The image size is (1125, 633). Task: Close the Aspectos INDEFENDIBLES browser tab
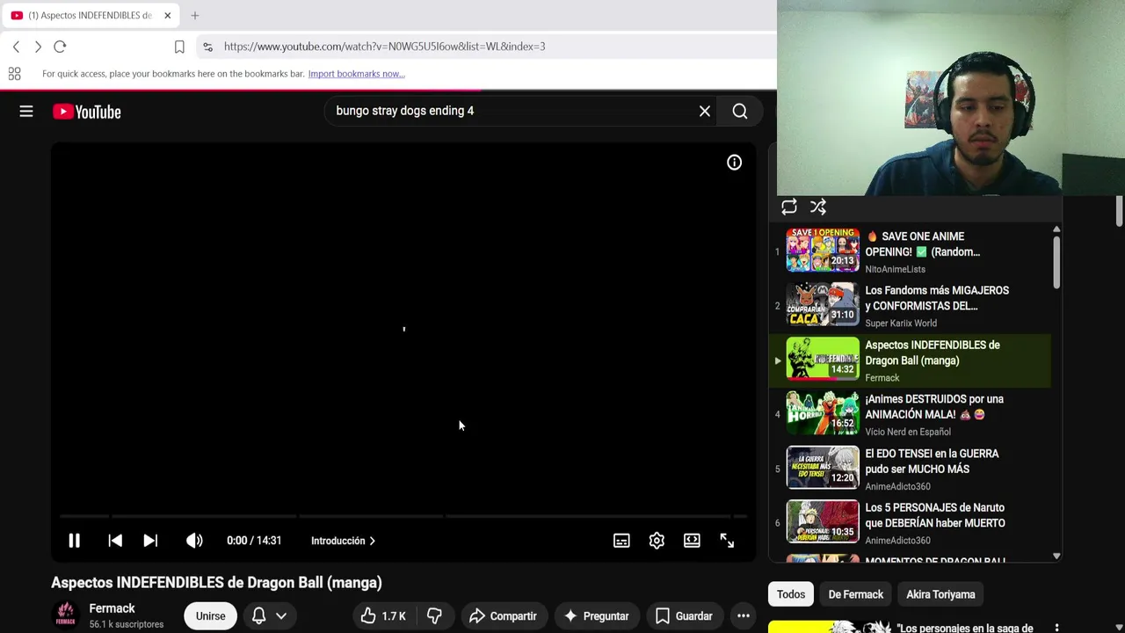167,15
